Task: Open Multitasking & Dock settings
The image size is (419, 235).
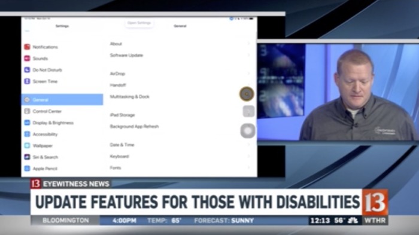Action: (x=180, y=96)
